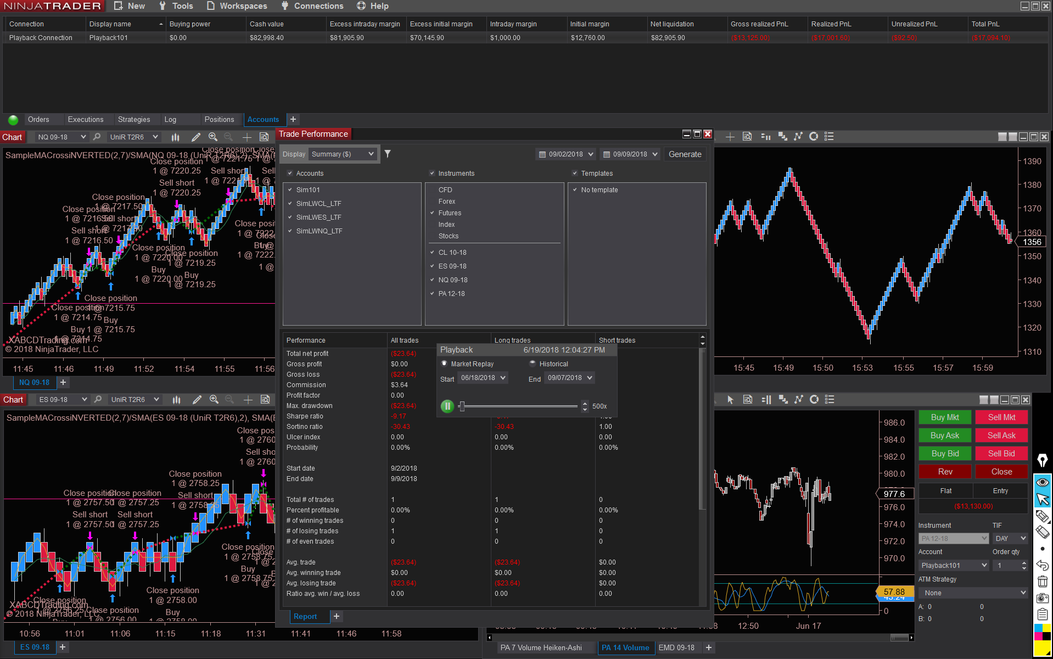Image resolution: width=1053 pixels, height=659 pixels.
Task: Open drawing tools pencil in ES chart toolbar
Action: [197, 399]
